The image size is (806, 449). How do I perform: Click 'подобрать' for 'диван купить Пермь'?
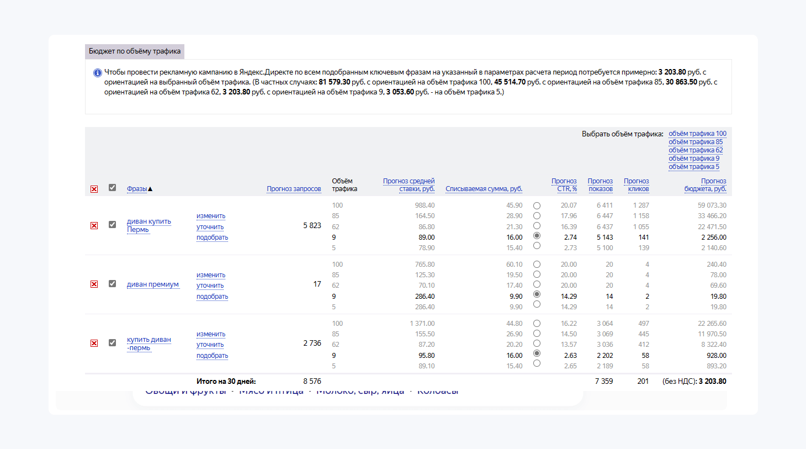click(x=213, y=237)
